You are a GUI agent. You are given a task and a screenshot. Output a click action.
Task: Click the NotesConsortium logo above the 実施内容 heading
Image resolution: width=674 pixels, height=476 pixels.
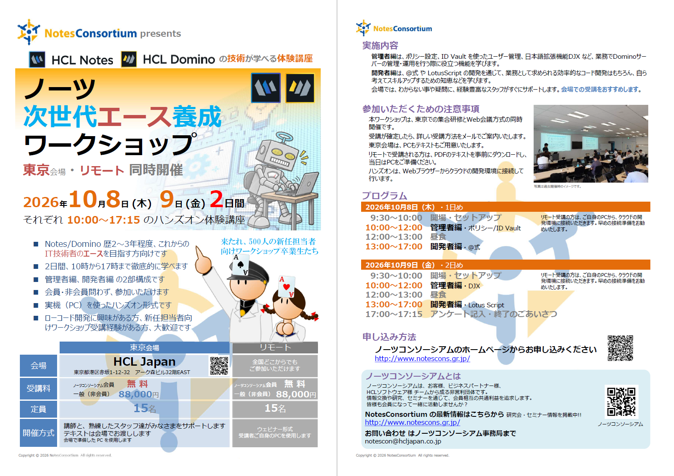point(394,28)
